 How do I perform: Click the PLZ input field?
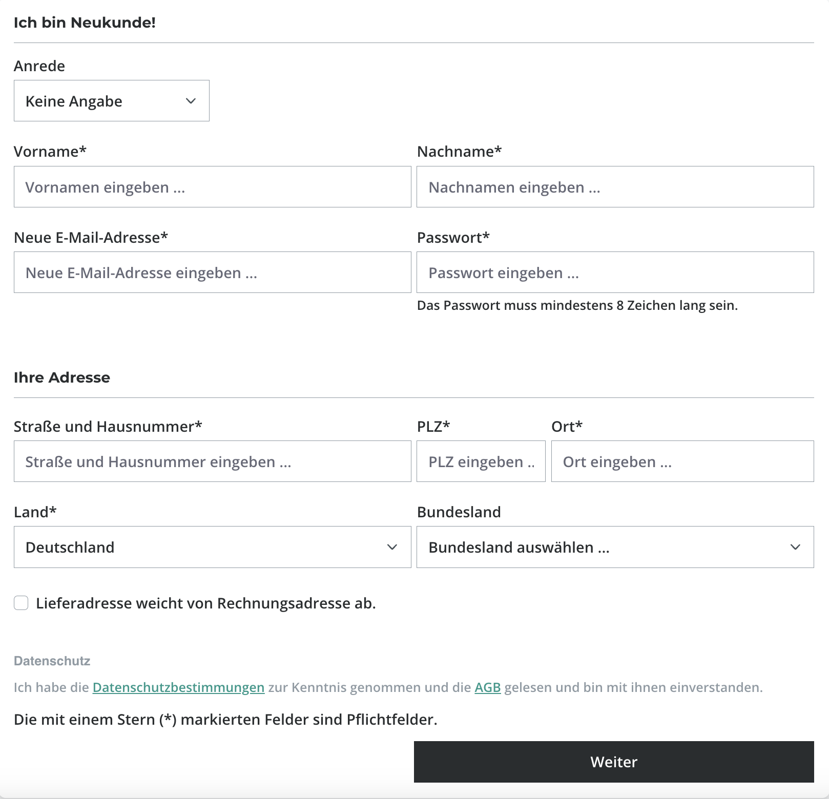(x=481, y=461)
